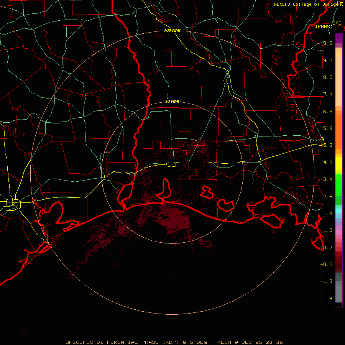
Task: Click the 1.0 scale value
Action: pos(328,230)
